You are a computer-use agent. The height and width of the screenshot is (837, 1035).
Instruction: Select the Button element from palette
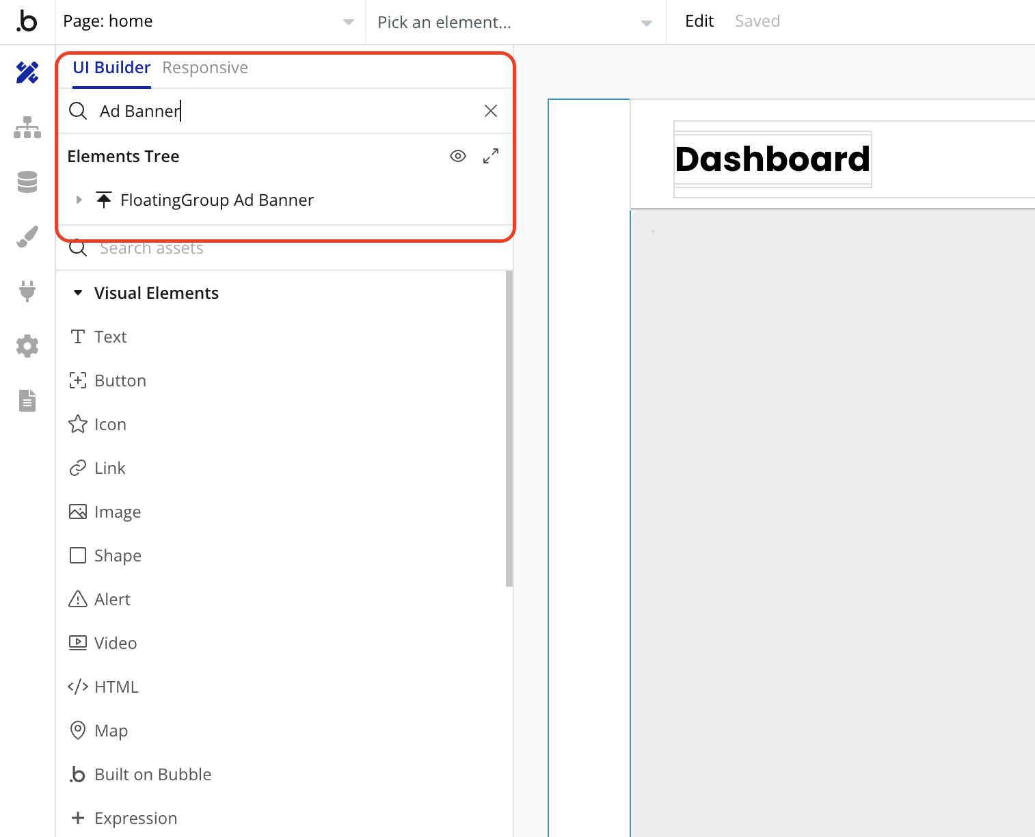click(x=120, y=381)
